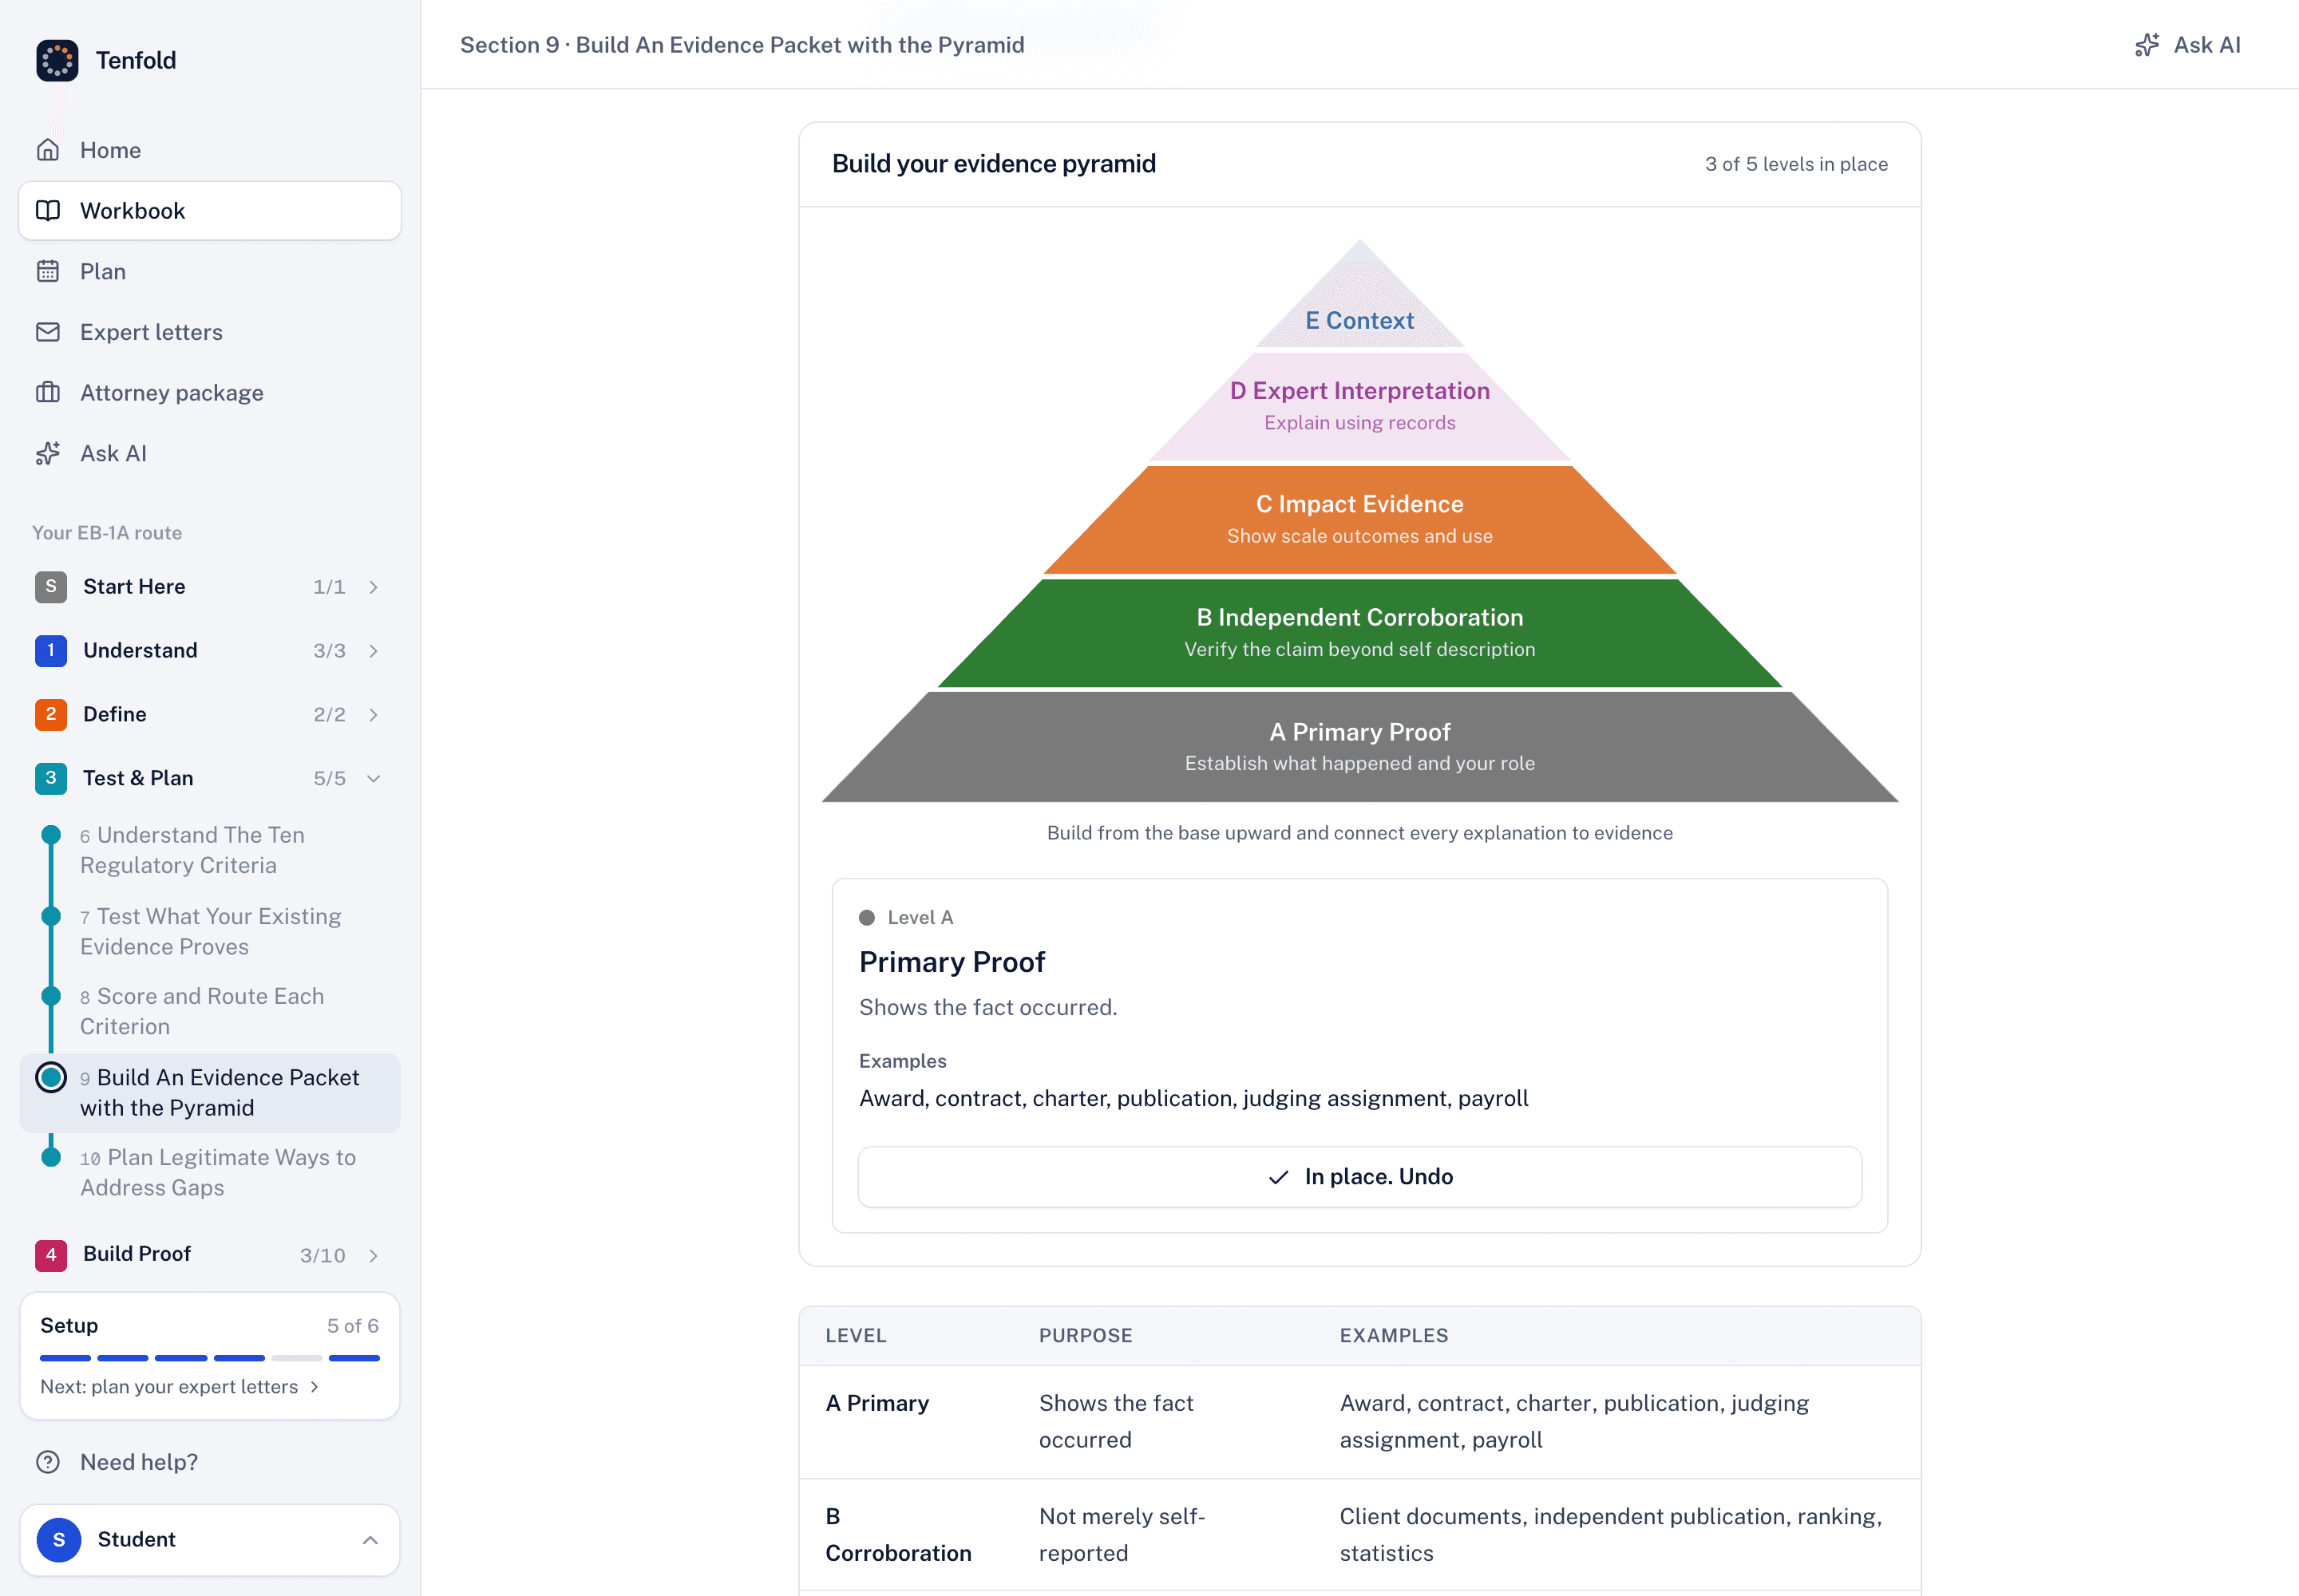Open the Expert letters envelope icon
Image resolution: width=2299 pixels, height=1596 pixels.
click(x=48, y=332)
